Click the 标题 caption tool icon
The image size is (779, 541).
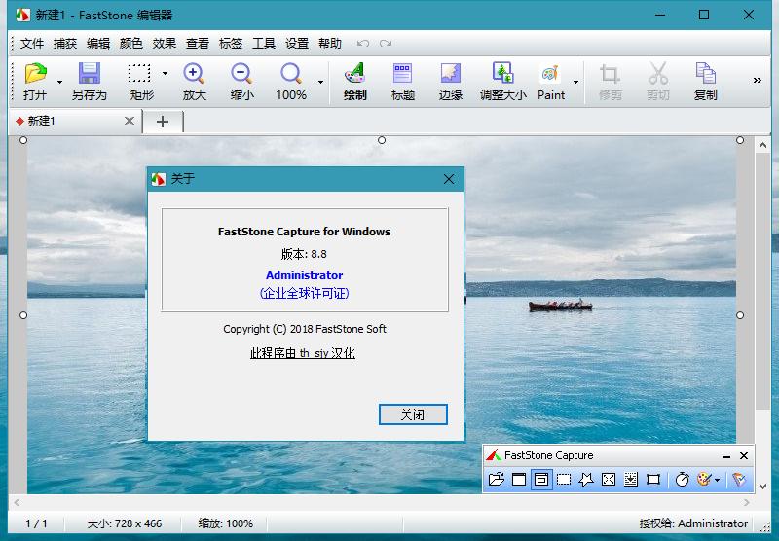pyautogui.click(x=402, y=82)
